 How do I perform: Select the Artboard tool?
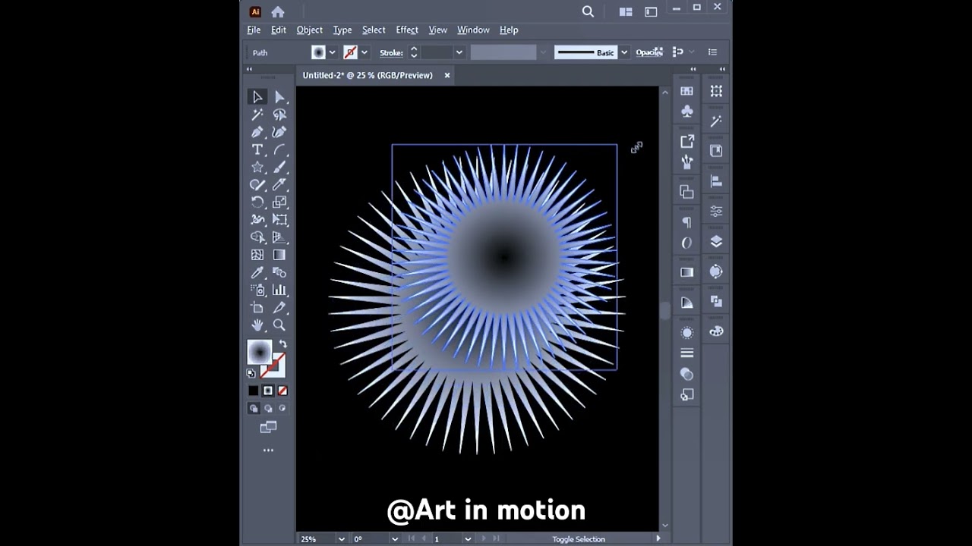(x=257, y=307)
